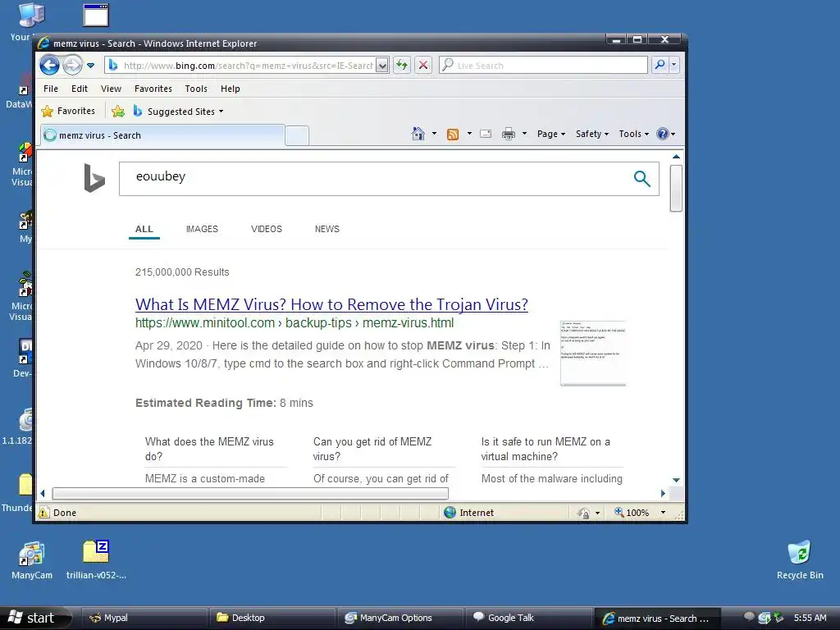840x630 pixels.
Task: Open the File menu
Action: (51, 89)
